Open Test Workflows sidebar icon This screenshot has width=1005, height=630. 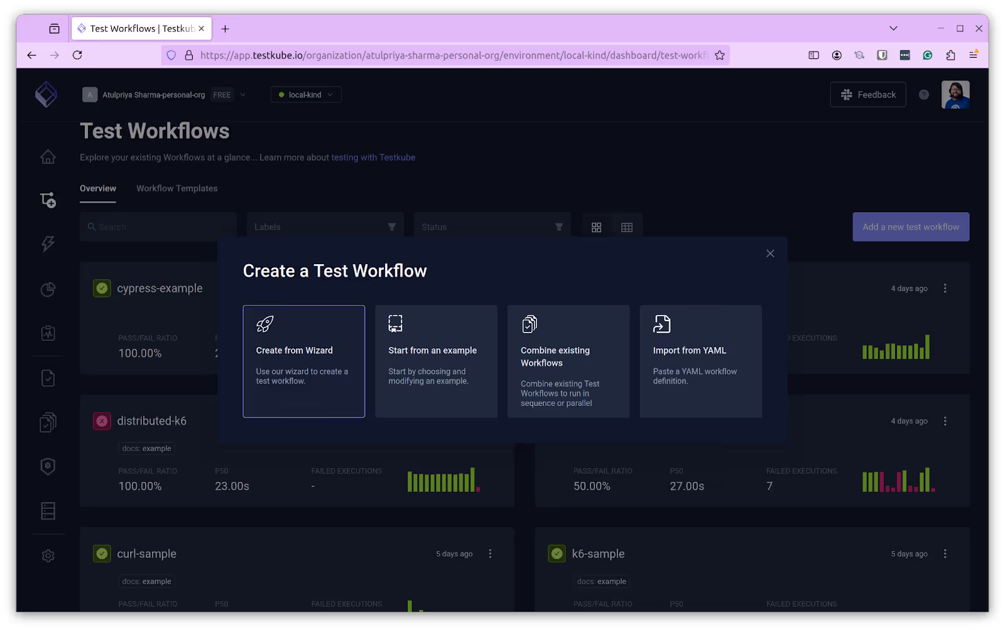tap(48, 200)
